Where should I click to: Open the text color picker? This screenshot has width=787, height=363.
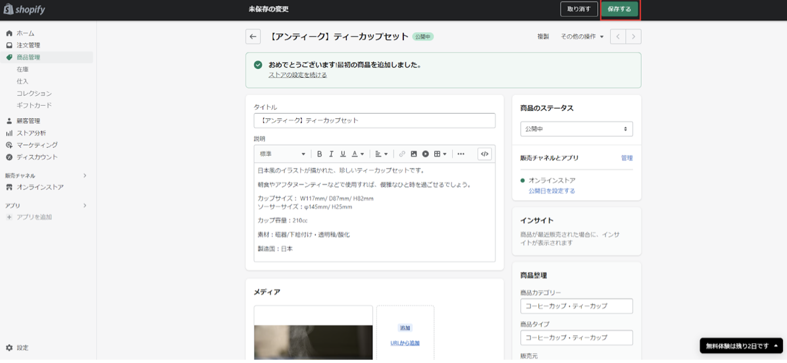pyautogui.click(x=357, y=154)
